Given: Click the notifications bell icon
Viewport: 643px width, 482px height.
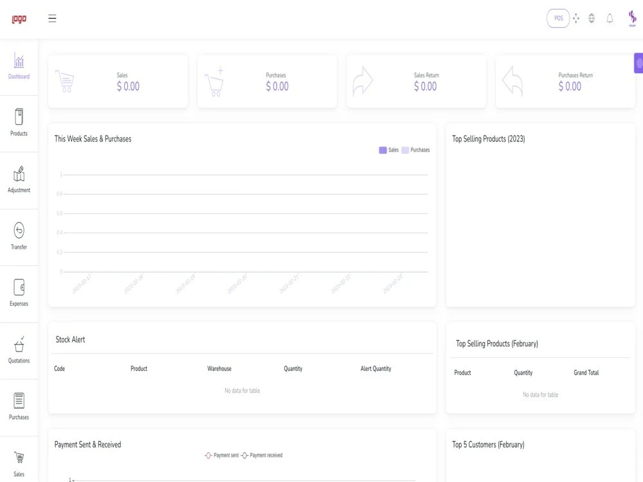Looking at the screenshot, I should click(609, 18).
